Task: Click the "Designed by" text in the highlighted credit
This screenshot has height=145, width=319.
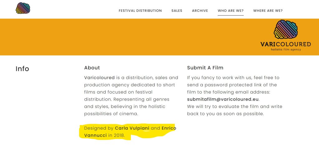Action: [x=98, y=128]
